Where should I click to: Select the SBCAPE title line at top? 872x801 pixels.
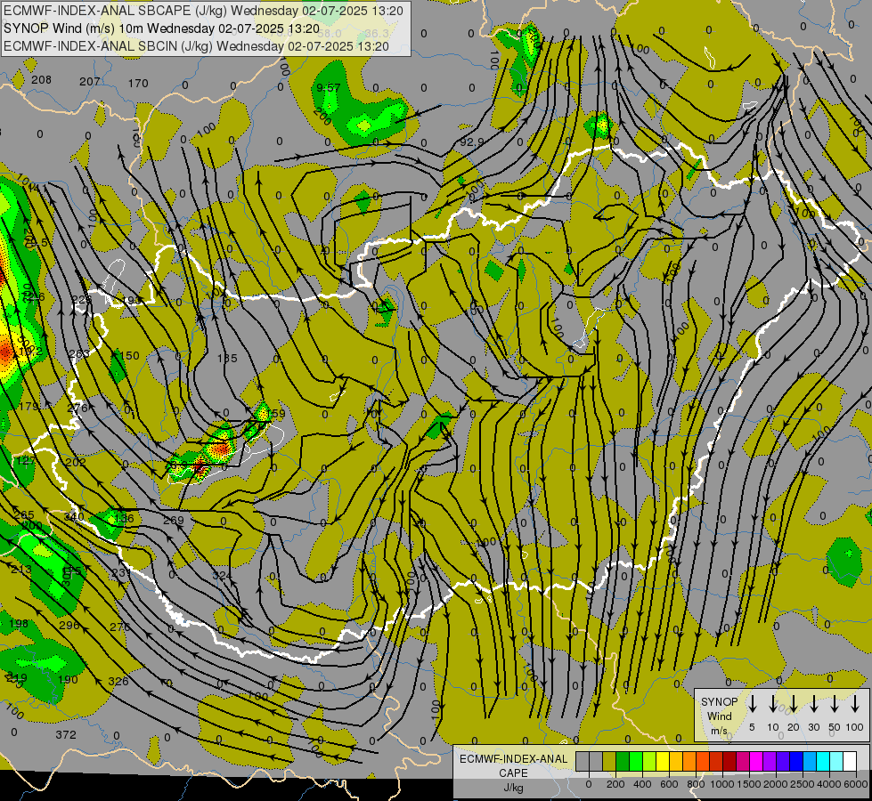click(x=203, y=11)
